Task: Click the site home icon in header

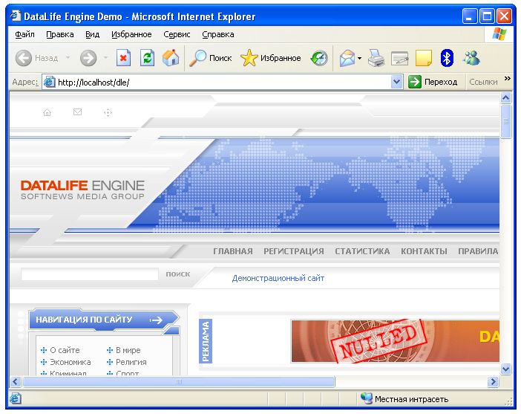Action: click(x=47, y=112)
